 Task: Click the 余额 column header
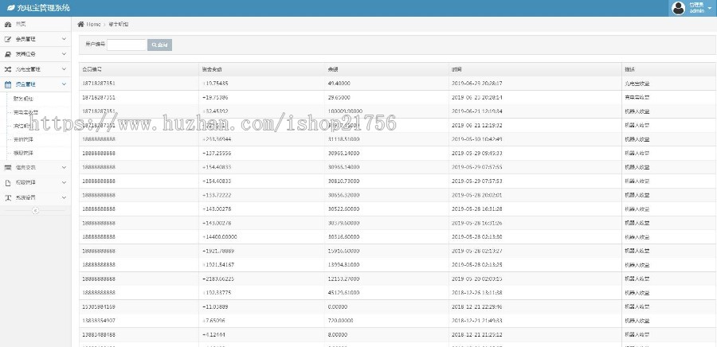point(333,69)
